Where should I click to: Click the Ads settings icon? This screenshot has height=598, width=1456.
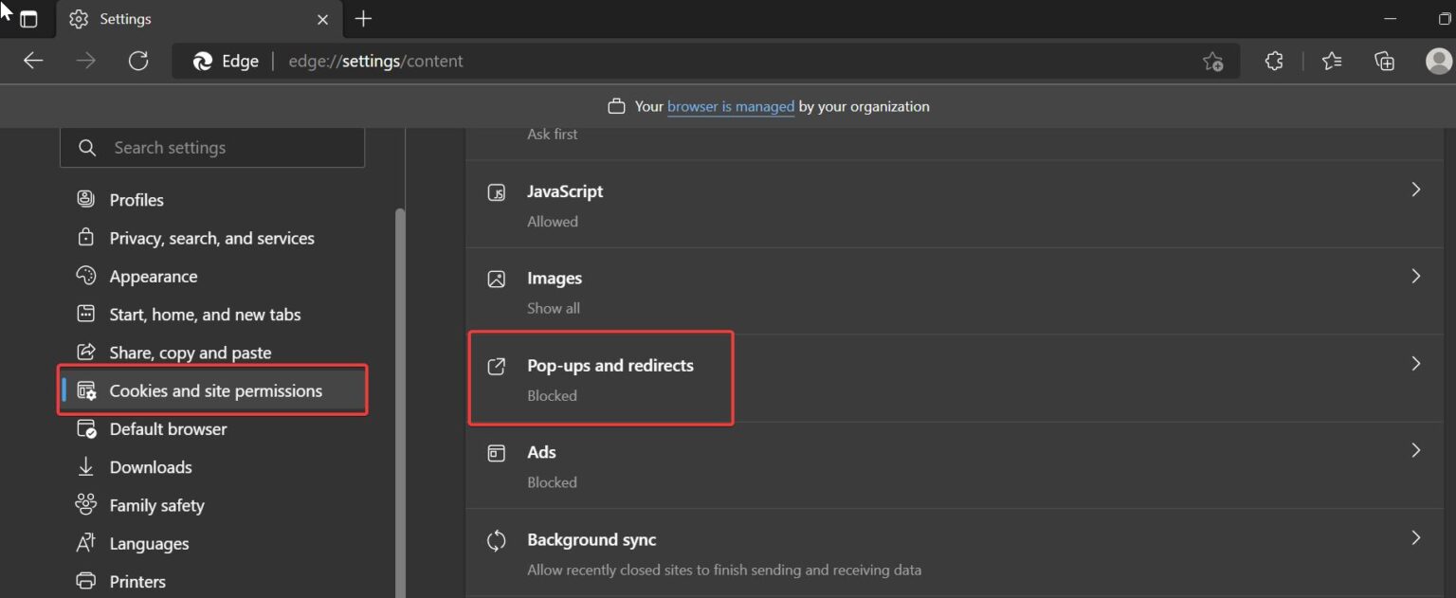[x=496, y=452]
